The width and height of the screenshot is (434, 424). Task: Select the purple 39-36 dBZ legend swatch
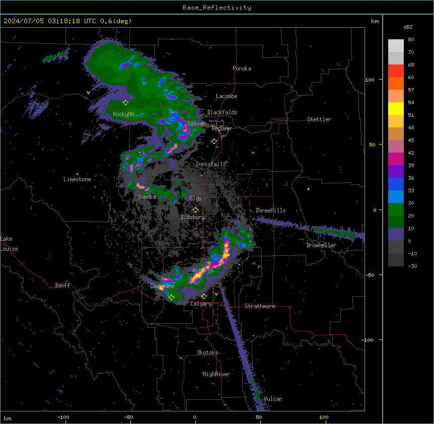[396, 172]
